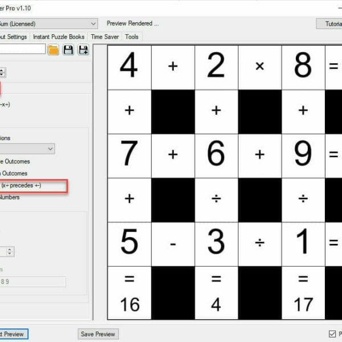Open the puzzle type dropdown (Licensed)
Screen dimensions: 342x342
pos(48,24)
